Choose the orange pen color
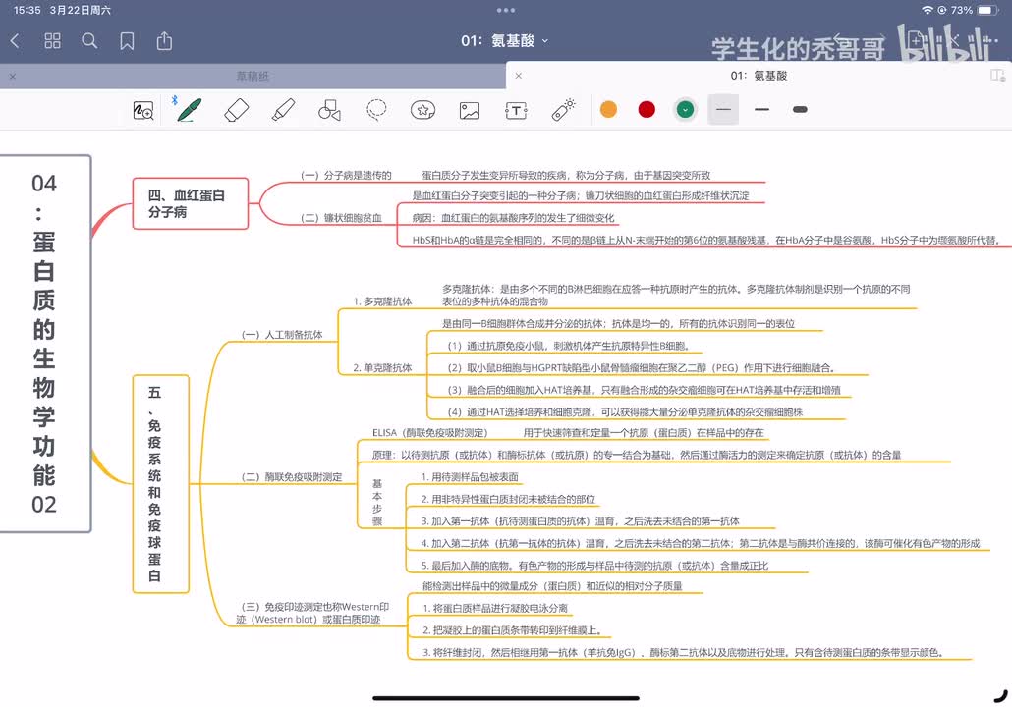 [608, 110]
